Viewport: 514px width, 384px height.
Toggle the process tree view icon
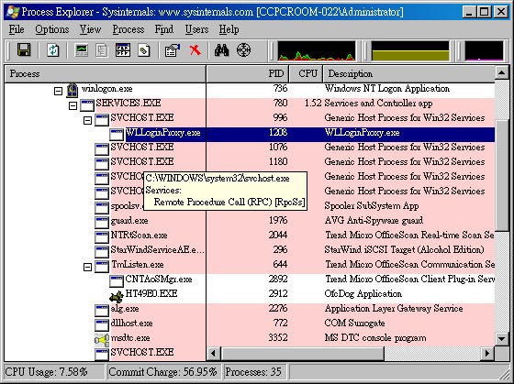[x=102, y=50]
